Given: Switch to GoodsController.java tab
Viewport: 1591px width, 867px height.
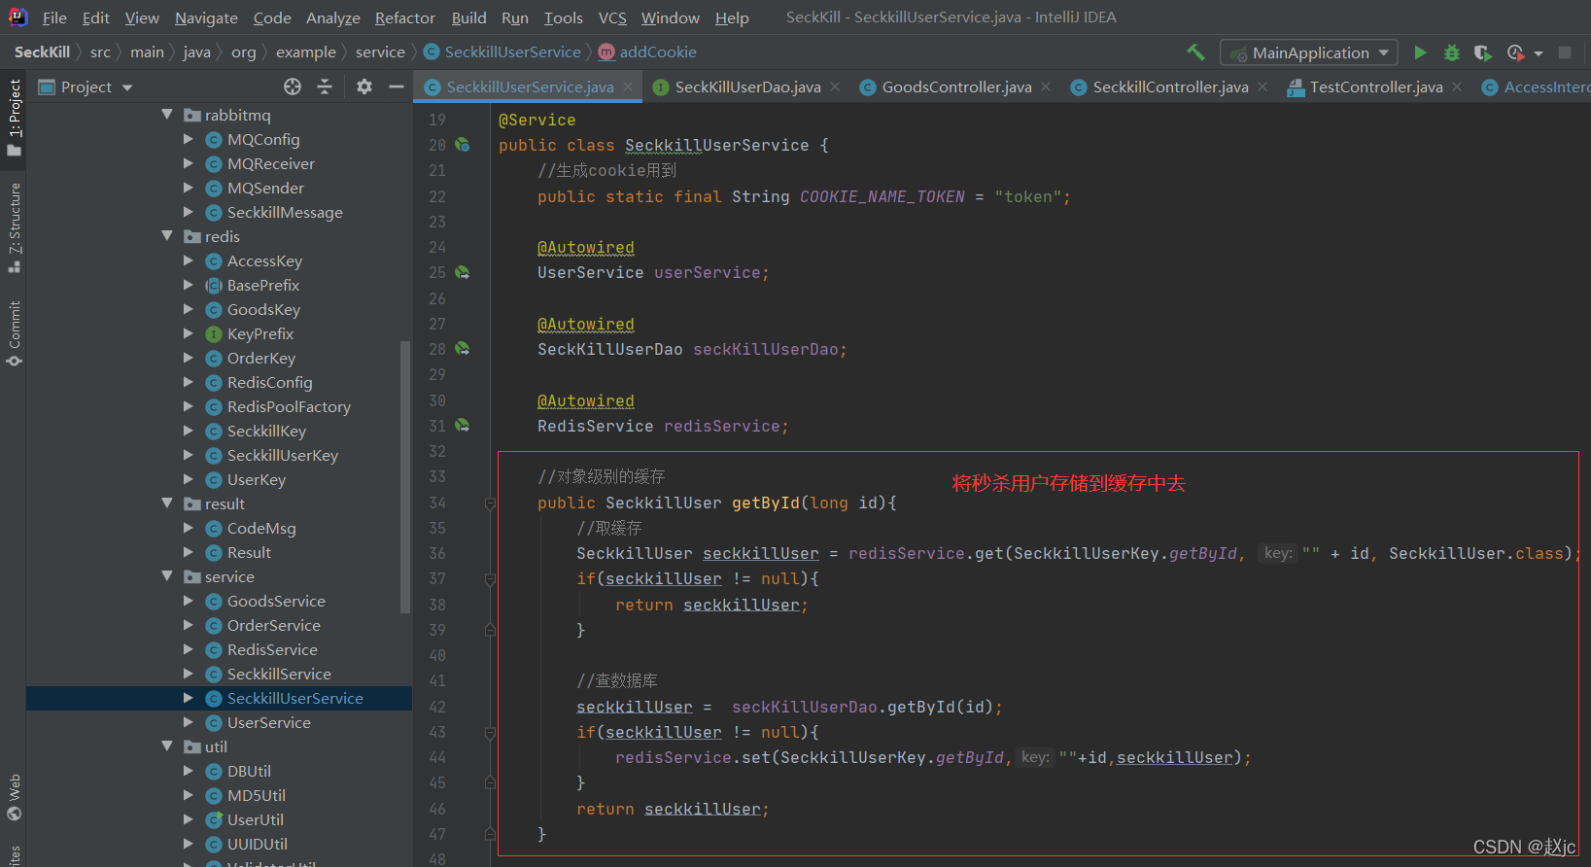Looking at the screenshot, I should tap(956, 87).
